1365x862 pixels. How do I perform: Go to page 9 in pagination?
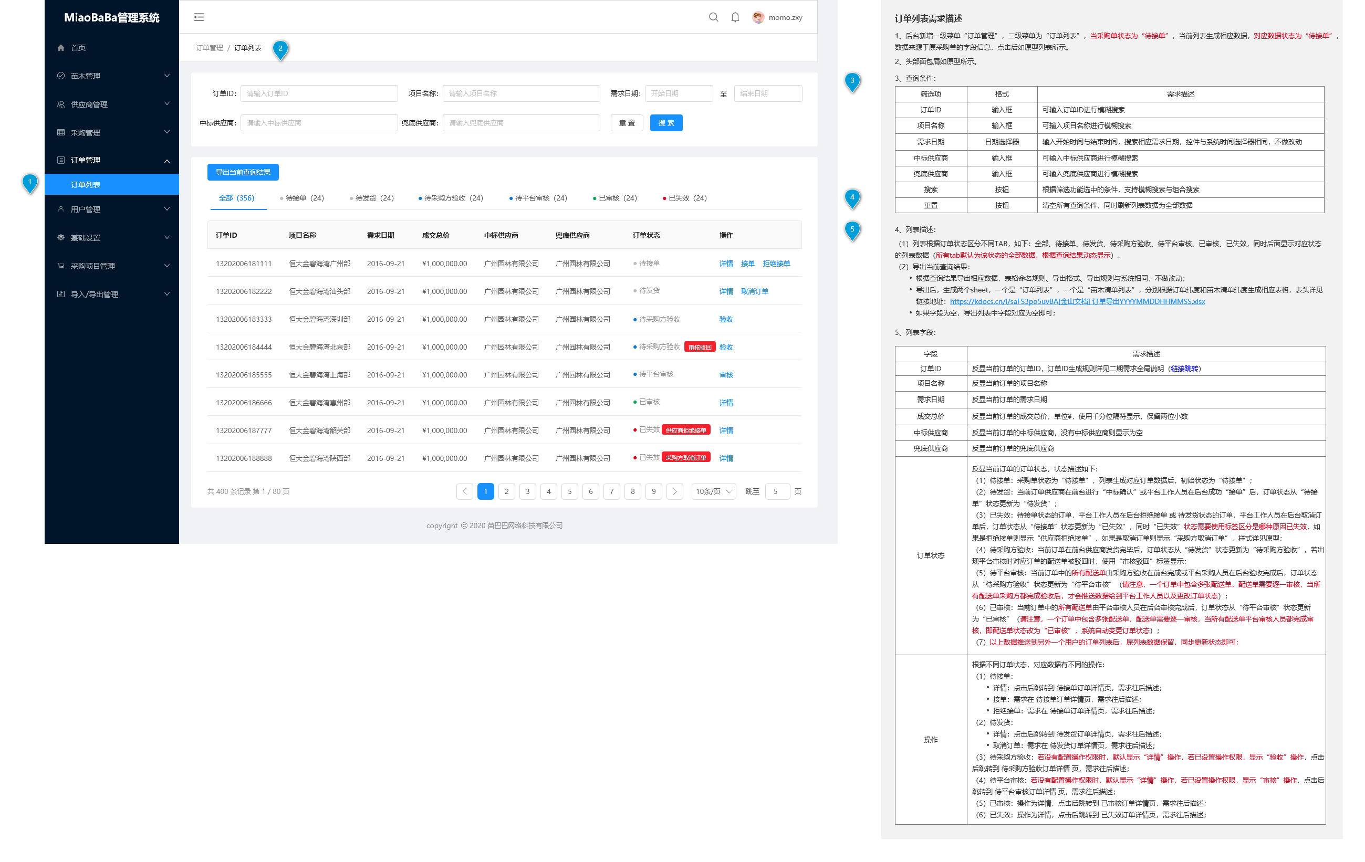653,491
